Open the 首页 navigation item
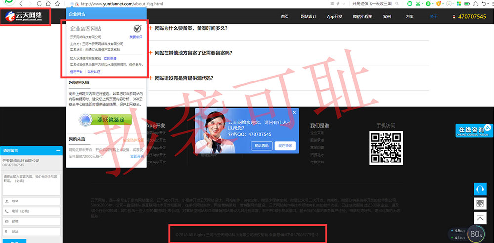Viewport: 494px width, 243px height. pos(285,16)
